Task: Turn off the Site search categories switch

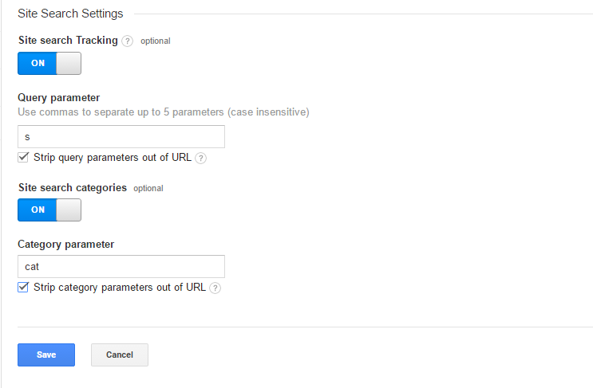Action: (49, 210)
